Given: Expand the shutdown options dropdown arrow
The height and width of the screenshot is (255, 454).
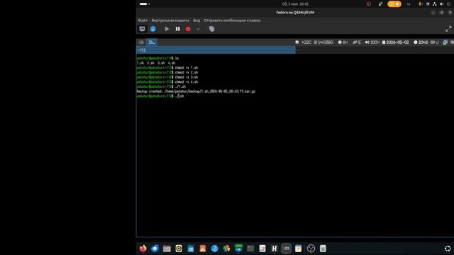Looking at the screenshot, I should coord(198,29).
